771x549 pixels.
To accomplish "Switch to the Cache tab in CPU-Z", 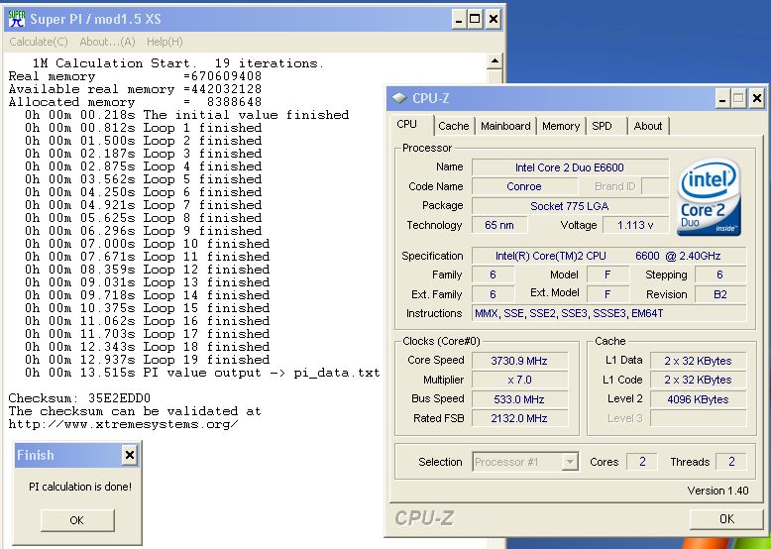I will coord(453,126).
